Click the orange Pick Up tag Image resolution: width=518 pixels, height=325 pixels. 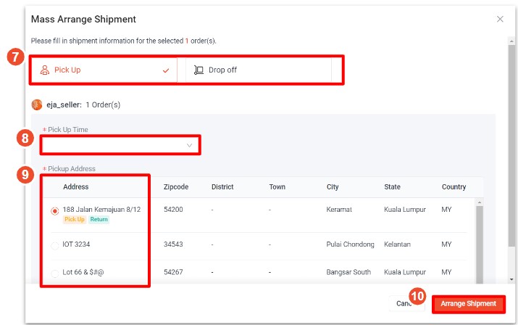(x=75, y=219)
